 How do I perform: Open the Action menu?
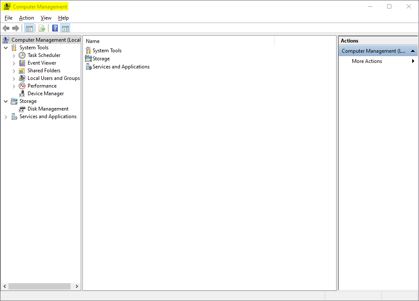(x=26, y=18)
